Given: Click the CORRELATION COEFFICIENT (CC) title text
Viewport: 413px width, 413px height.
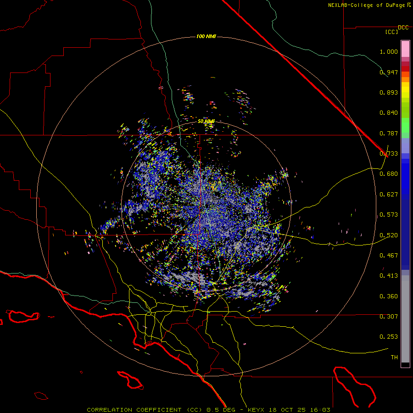Looking at the screenshot, I should (144, 410).
